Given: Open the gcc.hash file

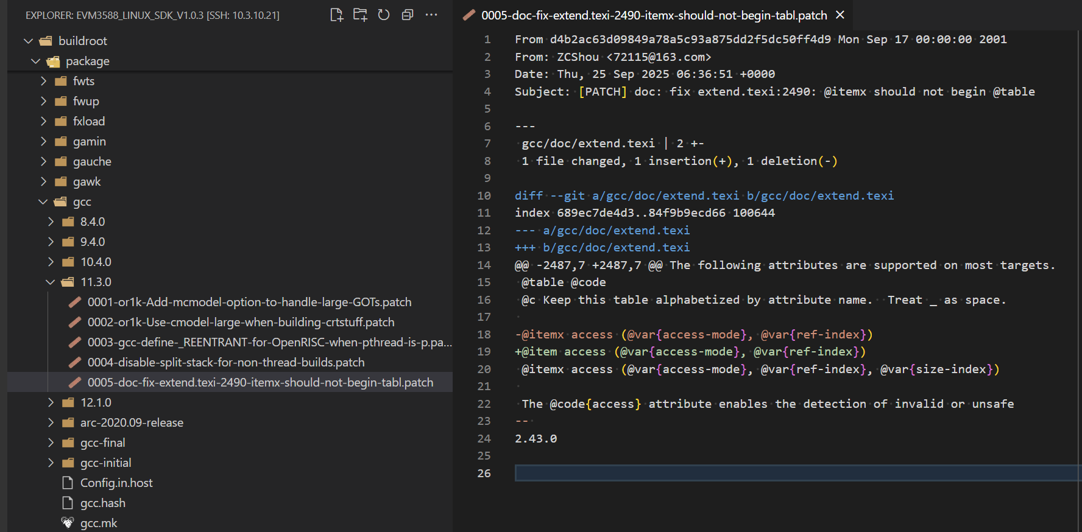Looking at the screenshot, I should pyautogui.click(x=102, y=503).
